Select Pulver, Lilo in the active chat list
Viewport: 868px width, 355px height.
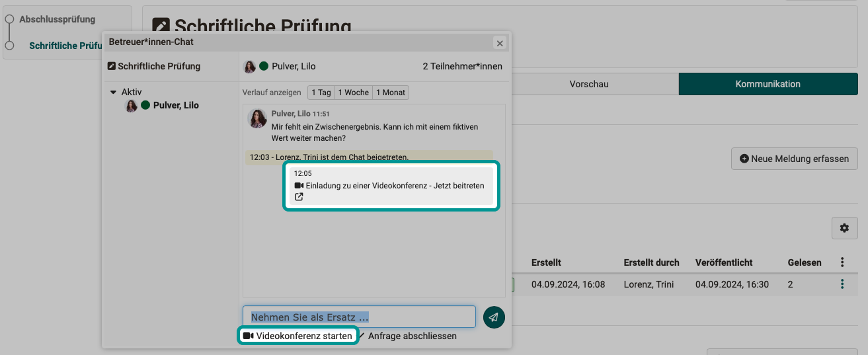coord(175,105)
